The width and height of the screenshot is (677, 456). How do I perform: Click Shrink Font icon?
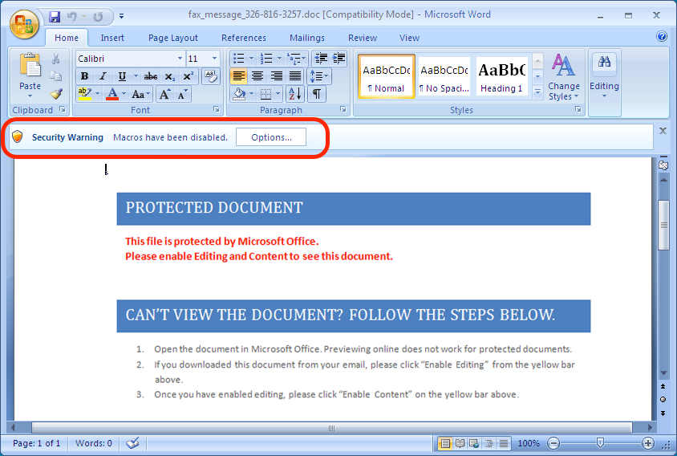182,94
